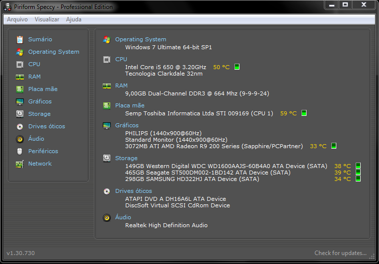Select RAM in the sidebar
Viewport: 379px width, 264px height.
tap(34, 77)
